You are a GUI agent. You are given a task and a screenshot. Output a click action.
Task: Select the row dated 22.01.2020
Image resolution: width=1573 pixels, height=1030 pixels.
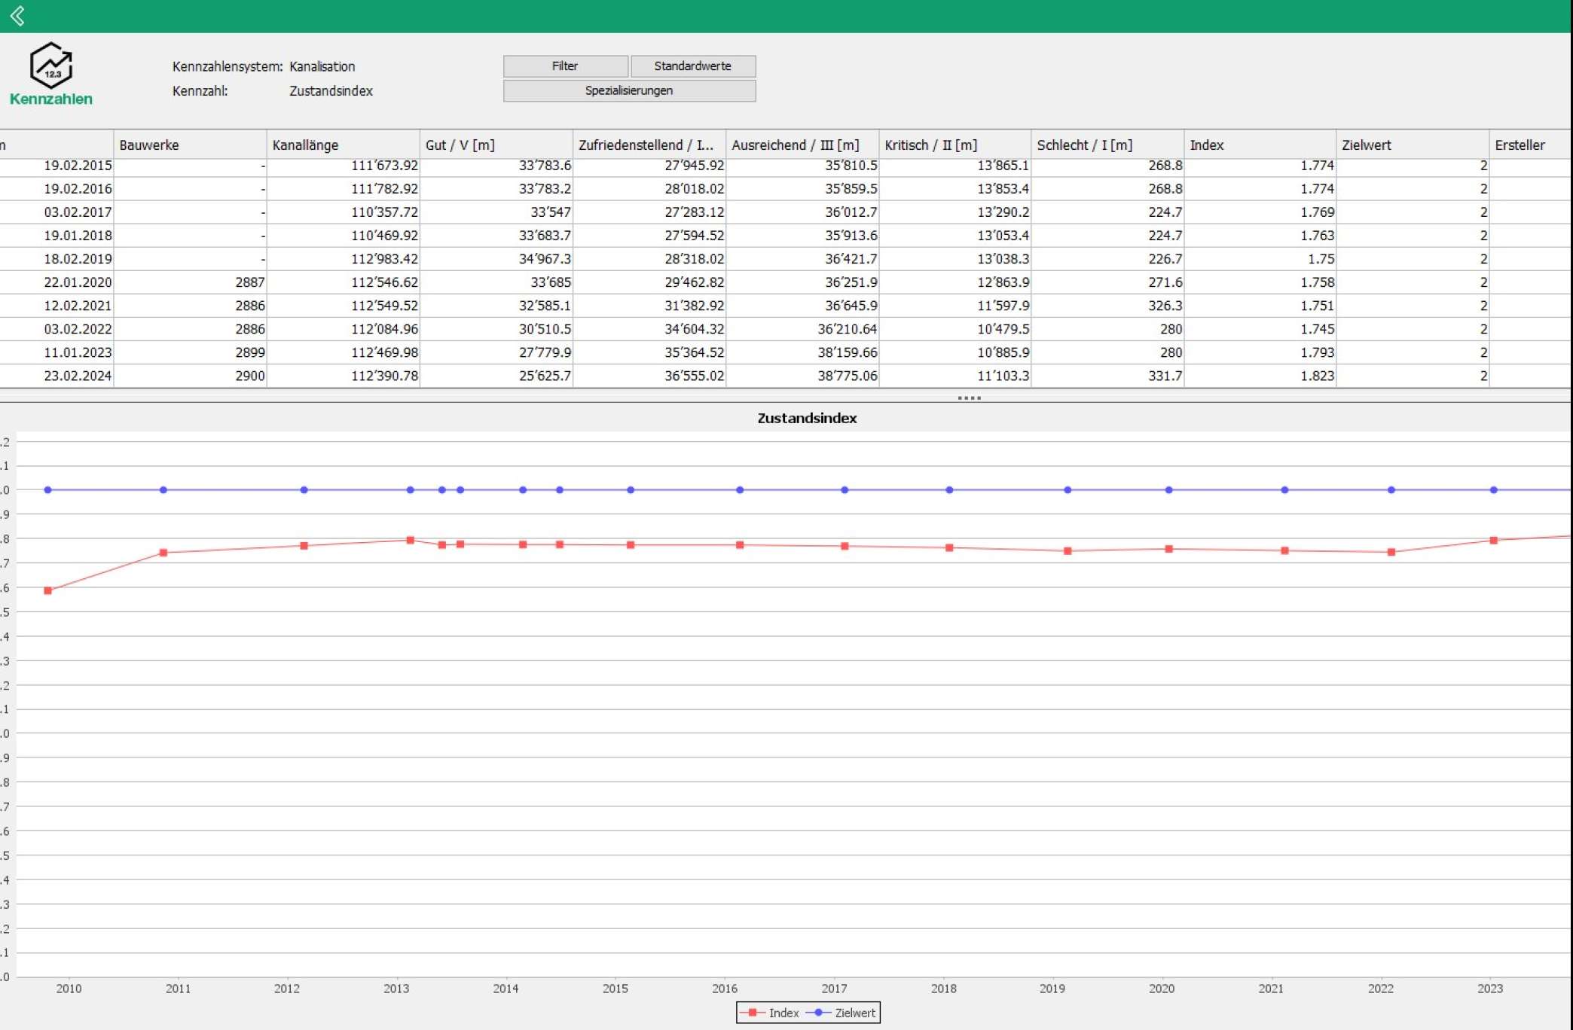pyautogui.click(x=785, y=282)
